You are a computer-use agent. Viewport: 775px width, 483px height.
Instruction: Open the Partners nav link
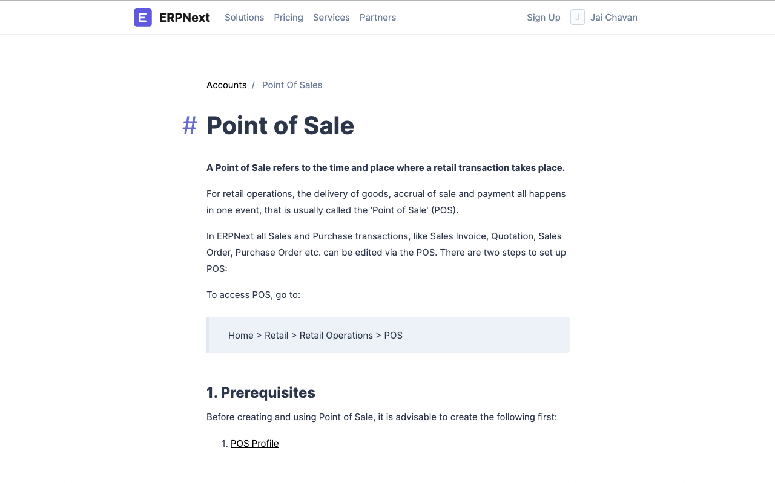tap(378, 18)
